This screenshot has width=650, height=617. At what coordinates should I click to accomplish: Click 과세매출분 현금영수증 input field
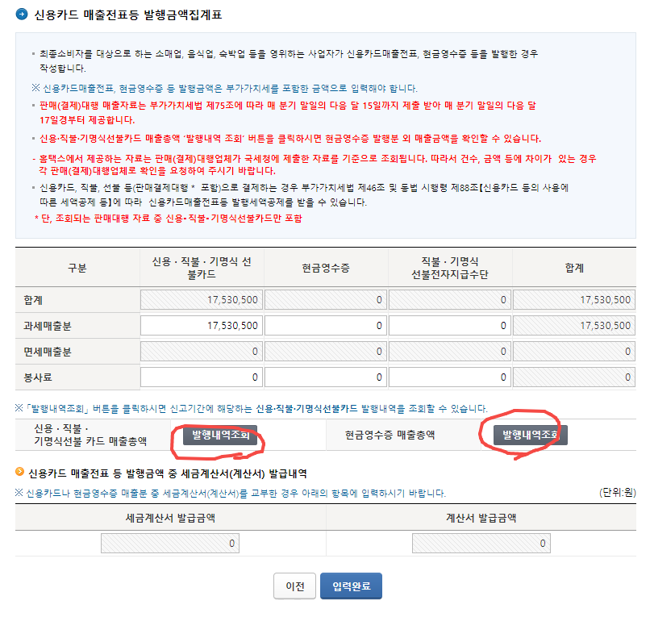(x=326, y=326)
